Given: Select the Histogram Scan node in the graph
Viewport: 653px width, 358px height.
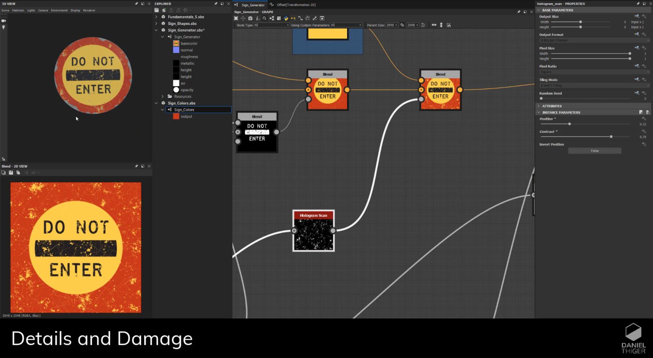Looking at the screenshot, I should tap(313, 230).
